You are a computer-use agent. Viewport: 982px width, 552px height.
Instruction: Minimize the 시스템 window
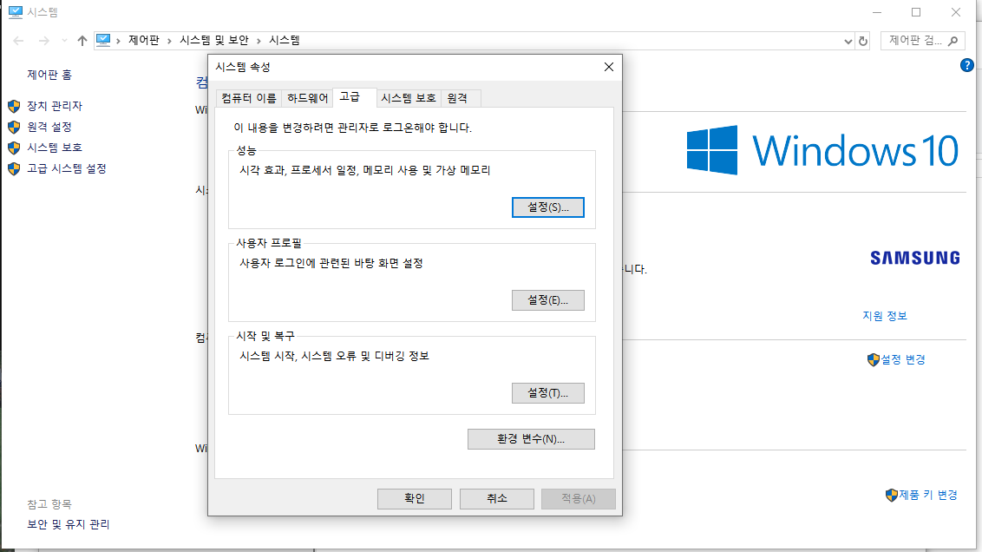[x=877, y=12]
